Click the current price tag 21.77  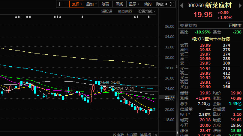[x=167, y=97]
